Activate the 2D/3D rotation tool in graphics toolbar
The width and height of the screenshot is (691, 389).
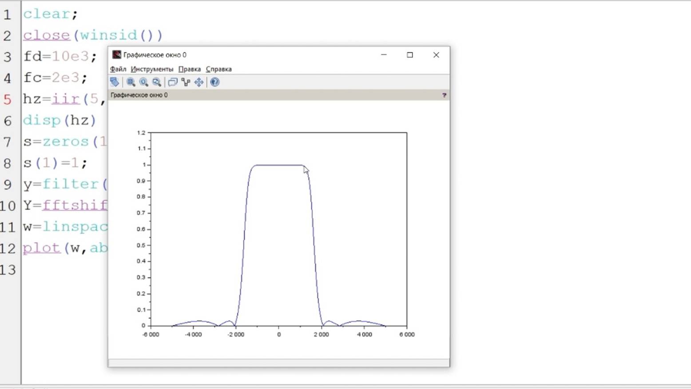point(115,82)
